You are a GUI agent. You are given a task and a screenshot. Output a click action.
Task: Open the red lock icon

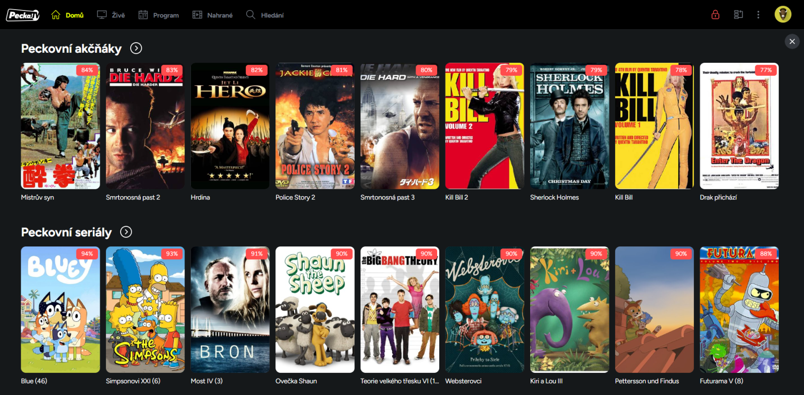(x=715, y=15)
